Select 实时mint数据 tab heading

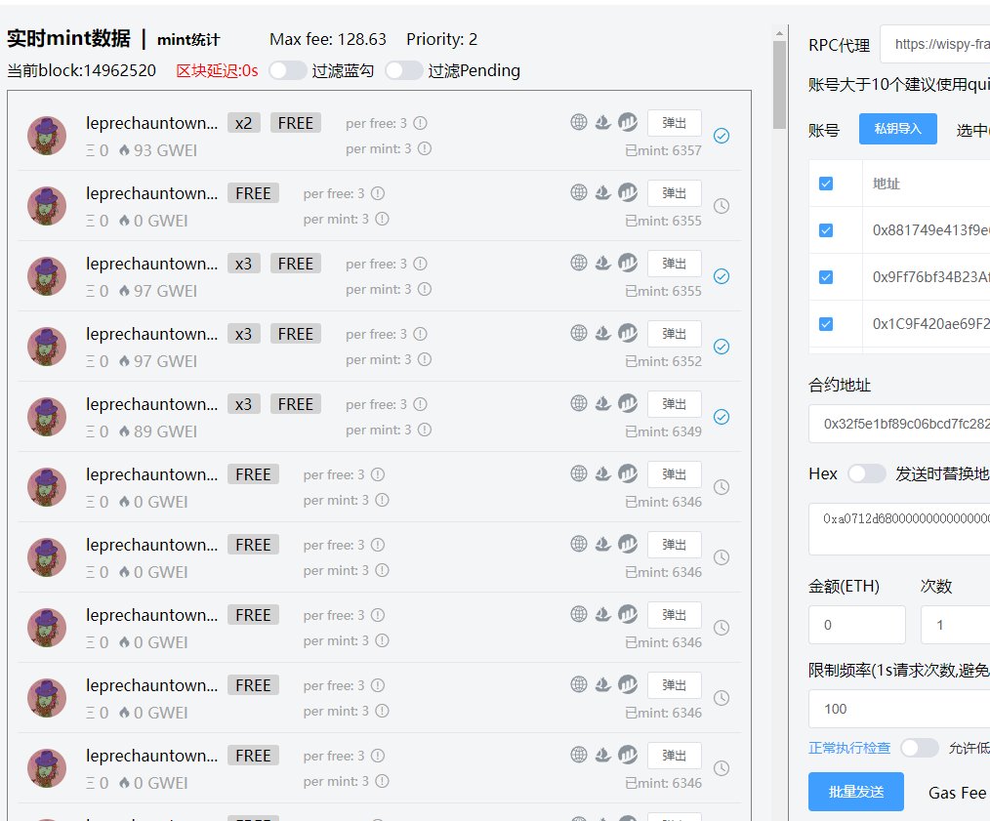tap(68, 38)
